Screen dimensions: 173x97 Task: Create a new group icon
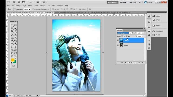tap(136, 63)
